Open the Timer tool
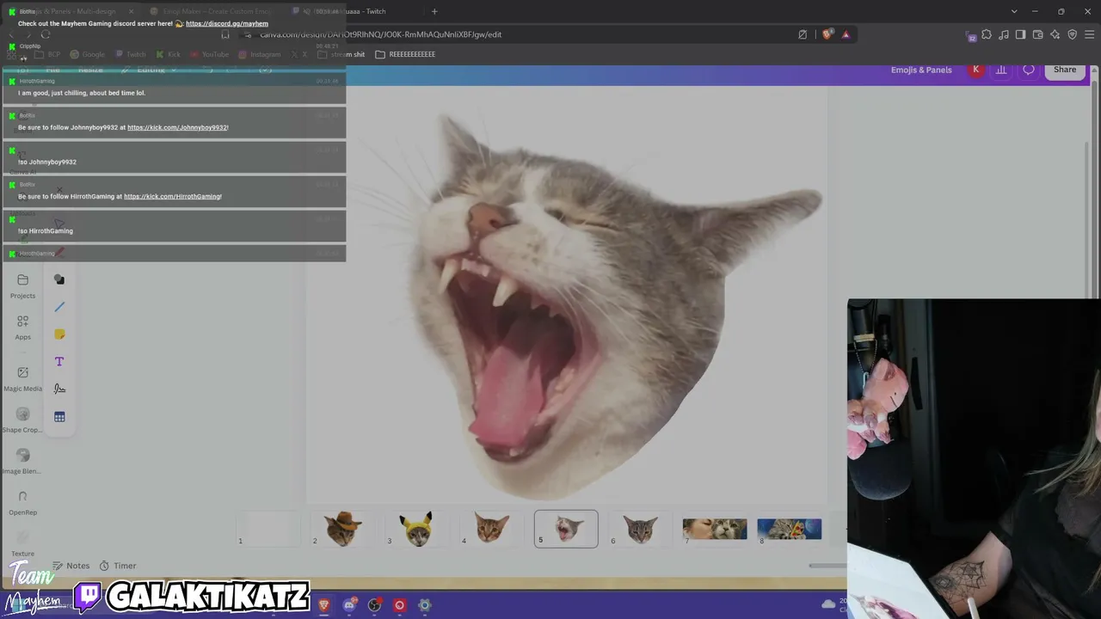 coord(118,566)
